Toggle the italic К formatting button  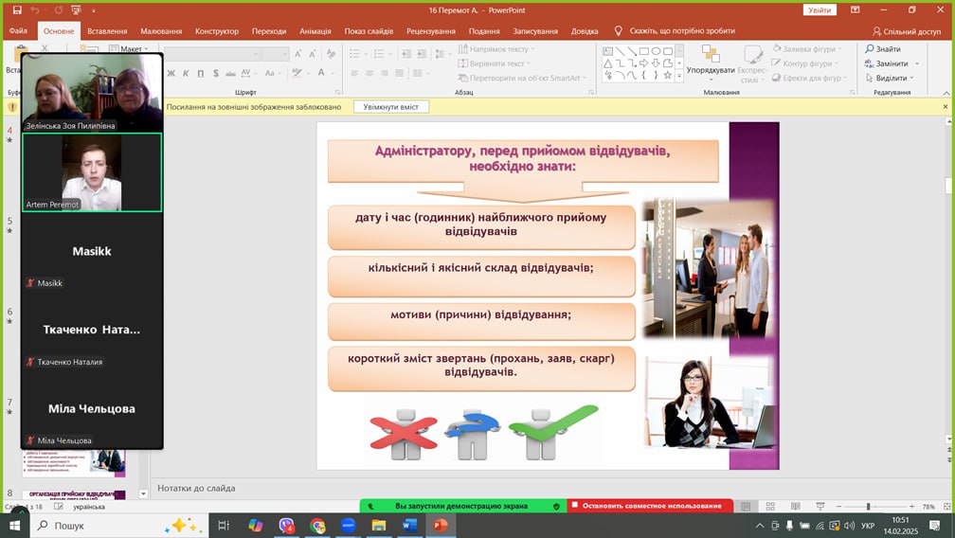point(186,73)
